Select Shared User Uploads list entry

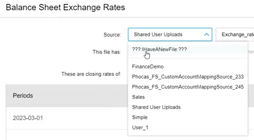156,107
